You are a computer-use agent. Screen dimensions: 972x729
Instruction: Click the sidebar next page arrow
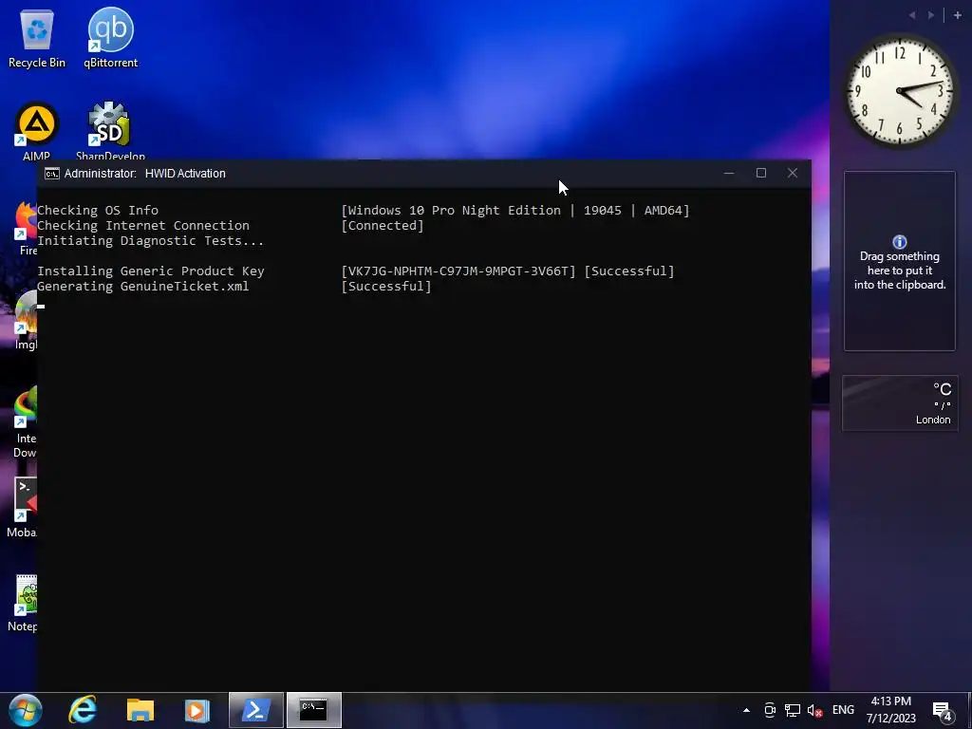pos(931,15)
